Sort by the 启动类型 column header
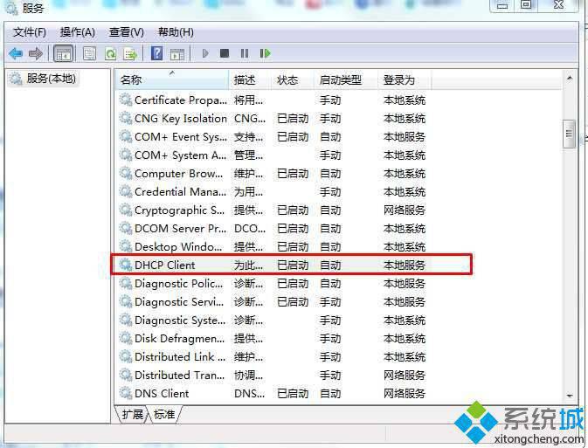Image resolution: width=588 pixels, height=448 pixels. [x=346, y=79]
